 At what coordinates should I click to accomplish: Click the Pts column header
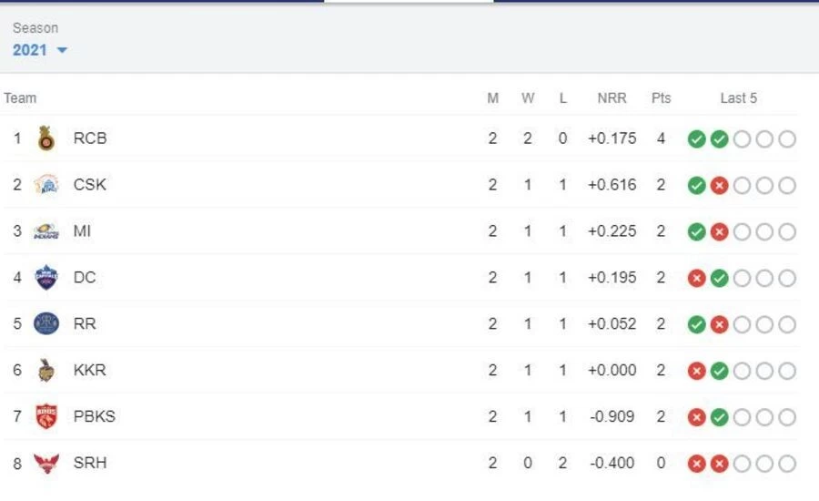(x=661, y=98)
